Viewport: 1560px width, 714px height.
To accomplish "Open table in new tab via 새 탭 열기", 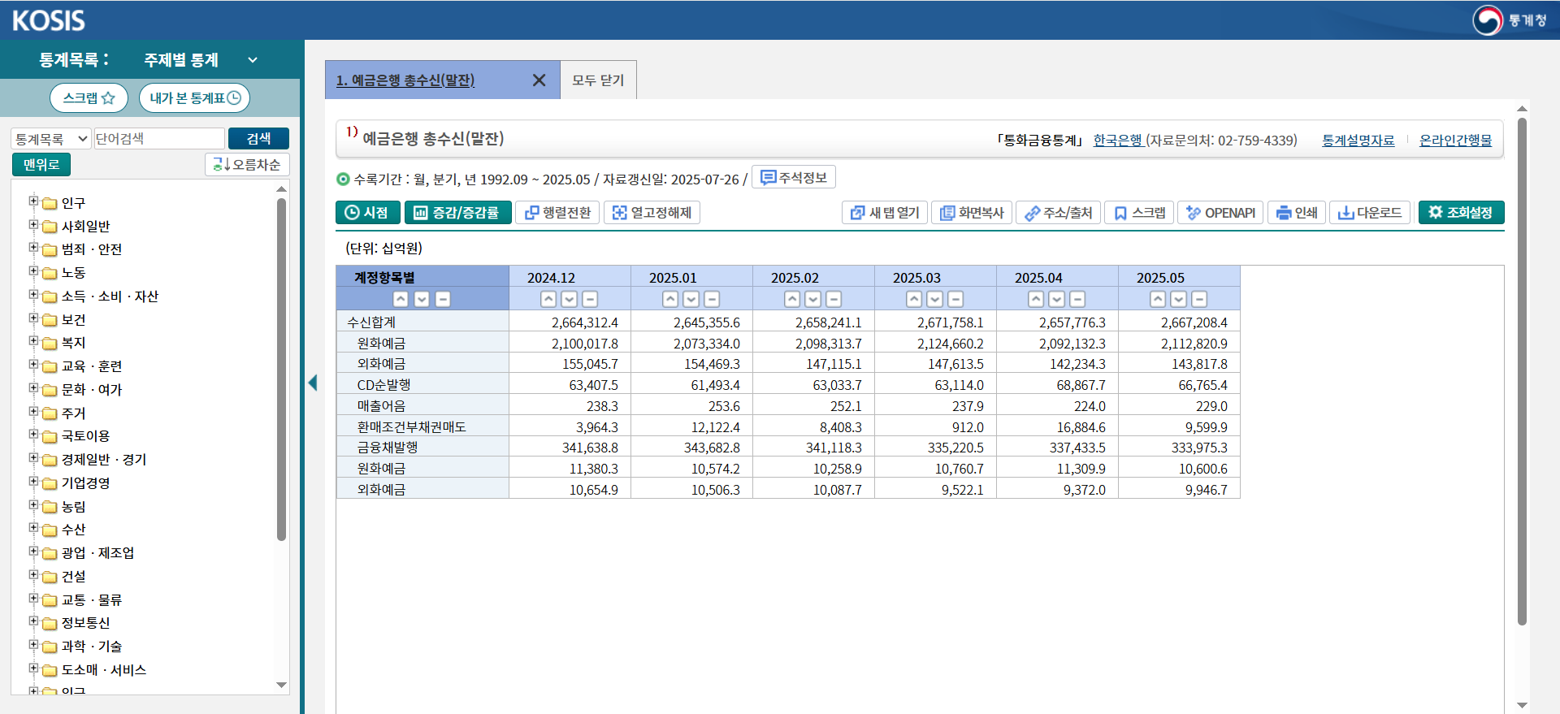I will click(885, 212).
